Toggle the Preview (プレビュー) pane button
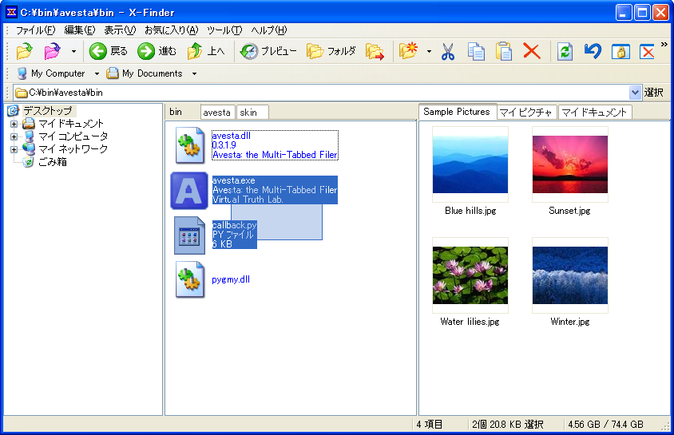This screenshot has width=674, height=435. click(268, 52)
